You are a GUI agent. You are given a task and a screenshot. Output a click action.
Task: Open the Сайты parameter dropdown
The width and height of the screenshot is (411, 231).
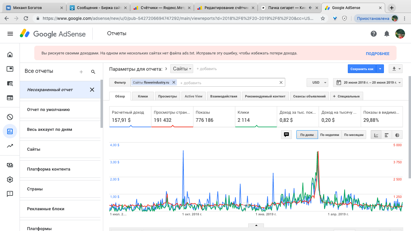[x=182, y=69]
